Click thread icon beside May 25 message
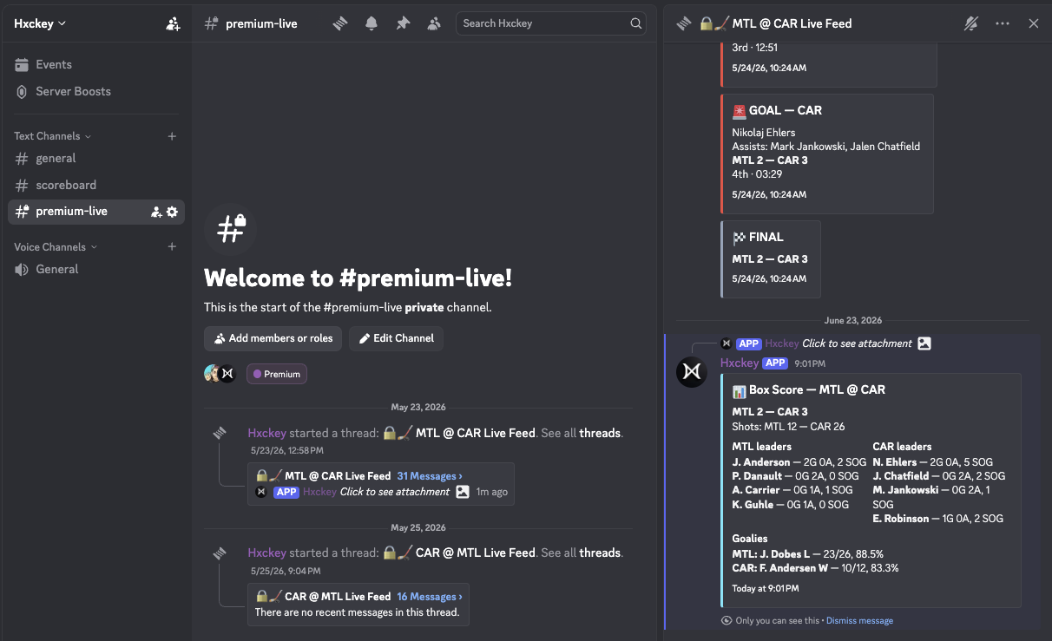The height and width of the screenshot is (641, 1052). pyautogui.click(x=220, y=553)
